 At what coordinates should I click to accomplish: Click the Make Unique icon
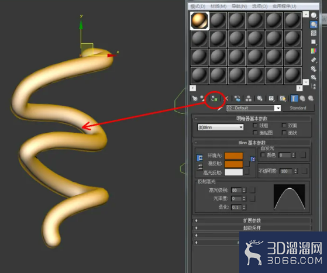tap(249, 98)
